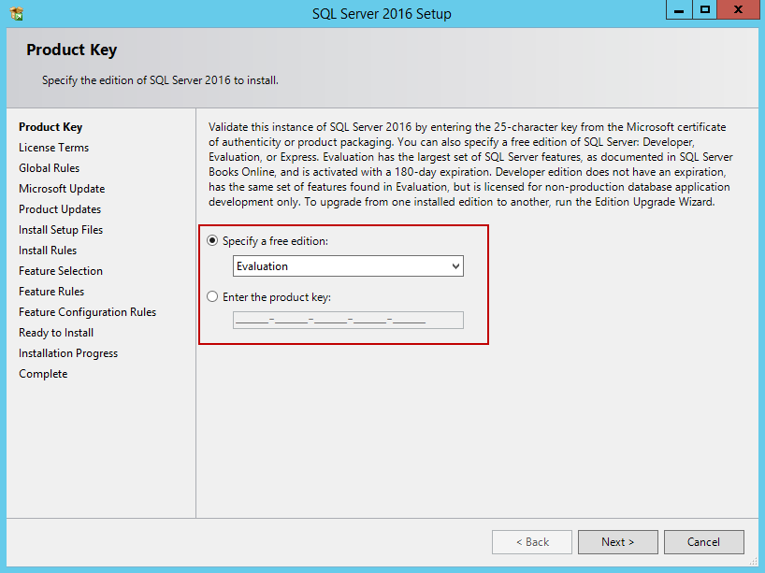Click the Complete step text
Viewport: 765px width, 573px height.
click(x=43, y=374)
